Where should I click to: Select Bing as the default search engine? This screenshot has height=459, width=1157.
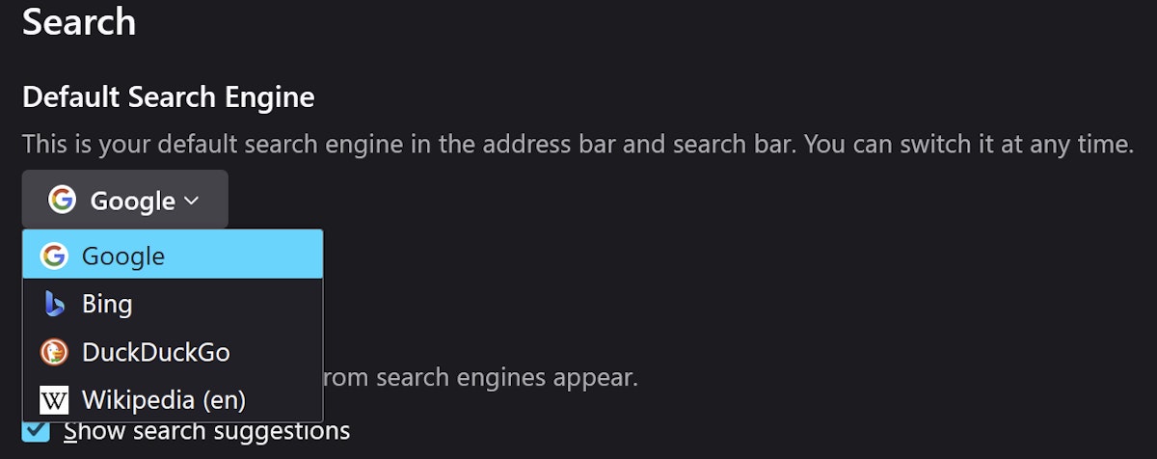coord(107,305)
